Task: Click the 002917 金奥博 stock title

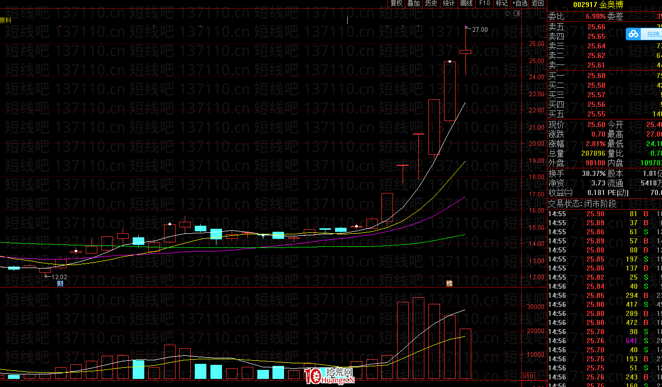Action: pyautogui.click(x=598, y=5)
